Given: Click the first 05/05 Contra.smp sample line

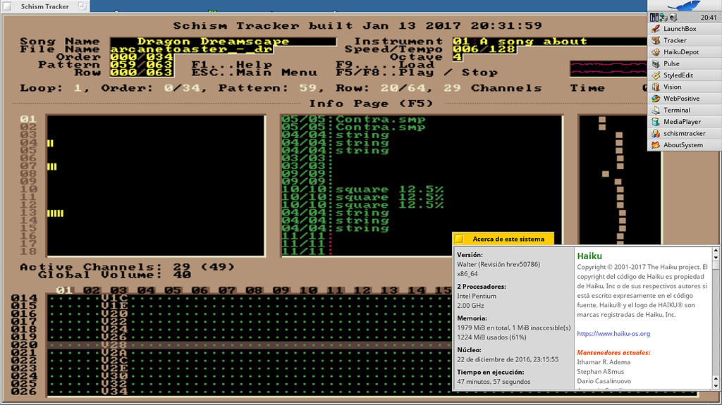Looking at the screenshot, I should 354,119.
